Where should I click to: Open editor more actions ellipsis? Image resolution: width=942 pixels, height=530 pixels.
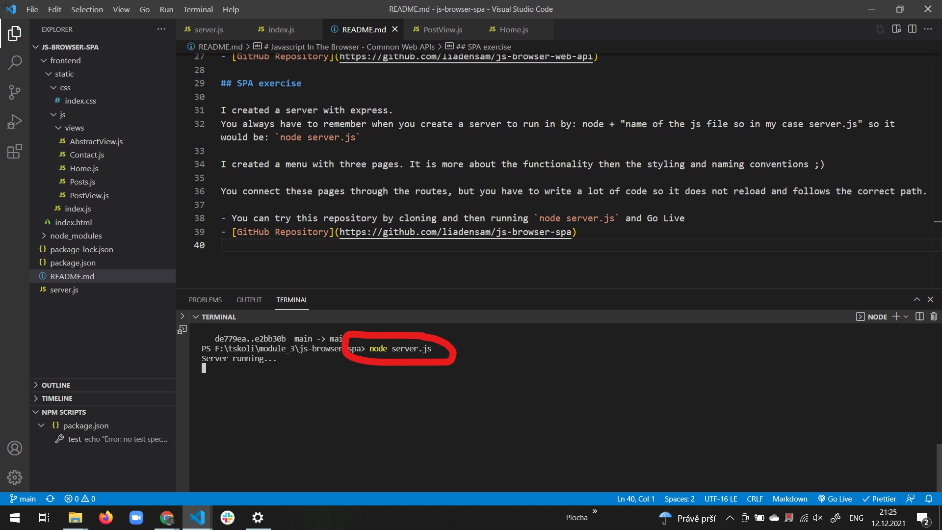[x=928, y=29]
